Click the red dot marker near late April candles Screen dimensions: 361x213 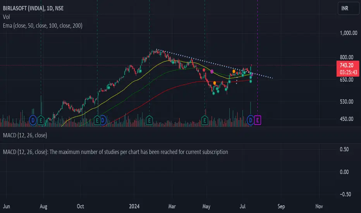tap(204, 70)
